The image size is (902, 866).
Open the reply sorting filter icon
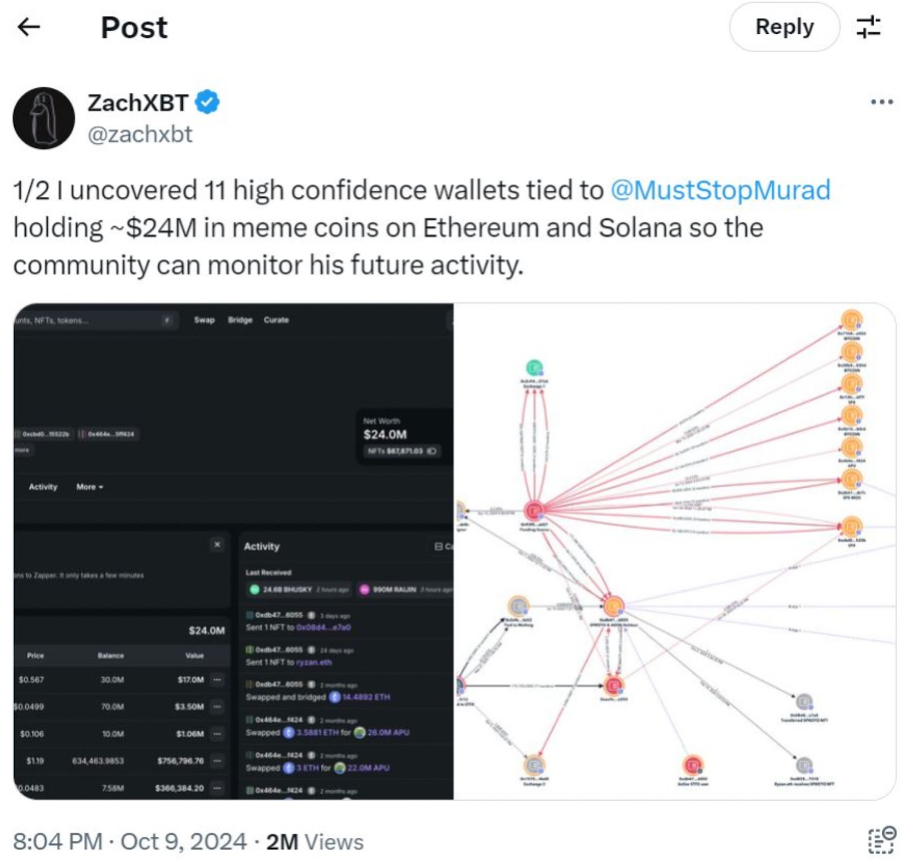point(868,27)
